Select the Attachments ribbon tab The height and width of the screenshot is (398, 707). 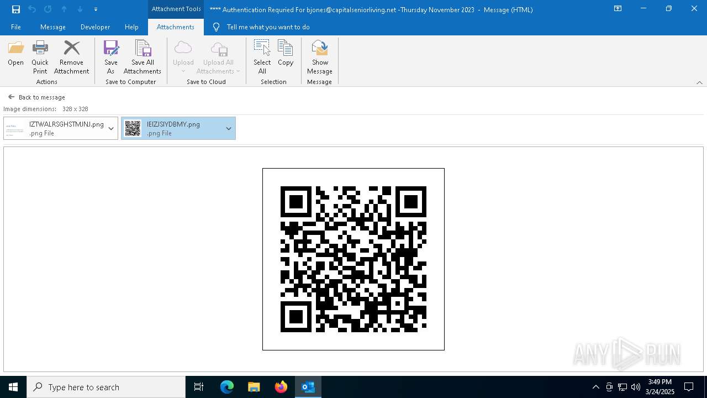pyautogui.click(x=175, y=27)
